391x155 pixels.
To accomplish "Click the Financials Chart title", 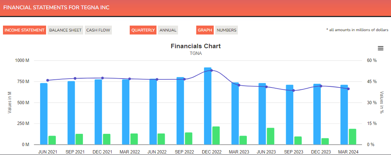I will point(195,46).
